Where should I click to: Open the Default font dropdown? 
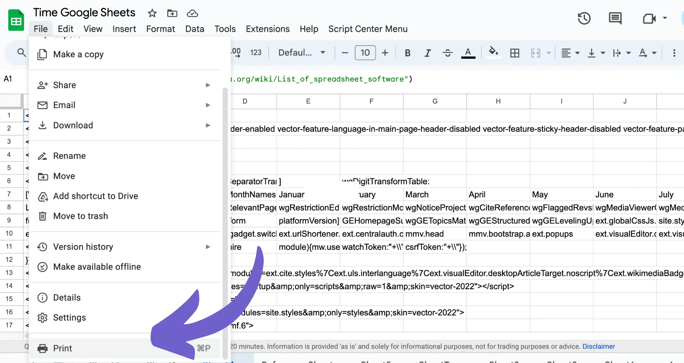click(x=302, y=53)
